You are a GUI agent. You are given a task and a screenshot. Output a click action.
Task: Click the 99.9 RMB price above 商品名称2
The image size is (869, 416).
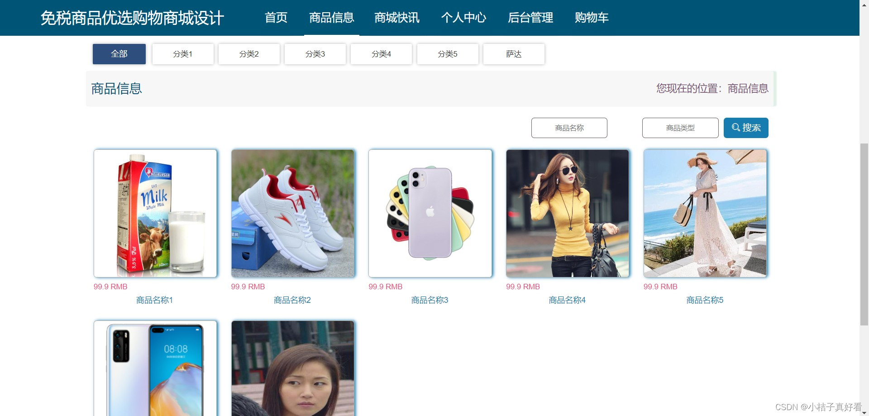pos(248,287)
